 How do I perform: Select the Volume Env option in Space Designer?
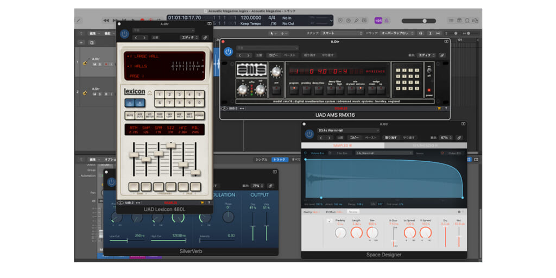[x=317, y=153]
